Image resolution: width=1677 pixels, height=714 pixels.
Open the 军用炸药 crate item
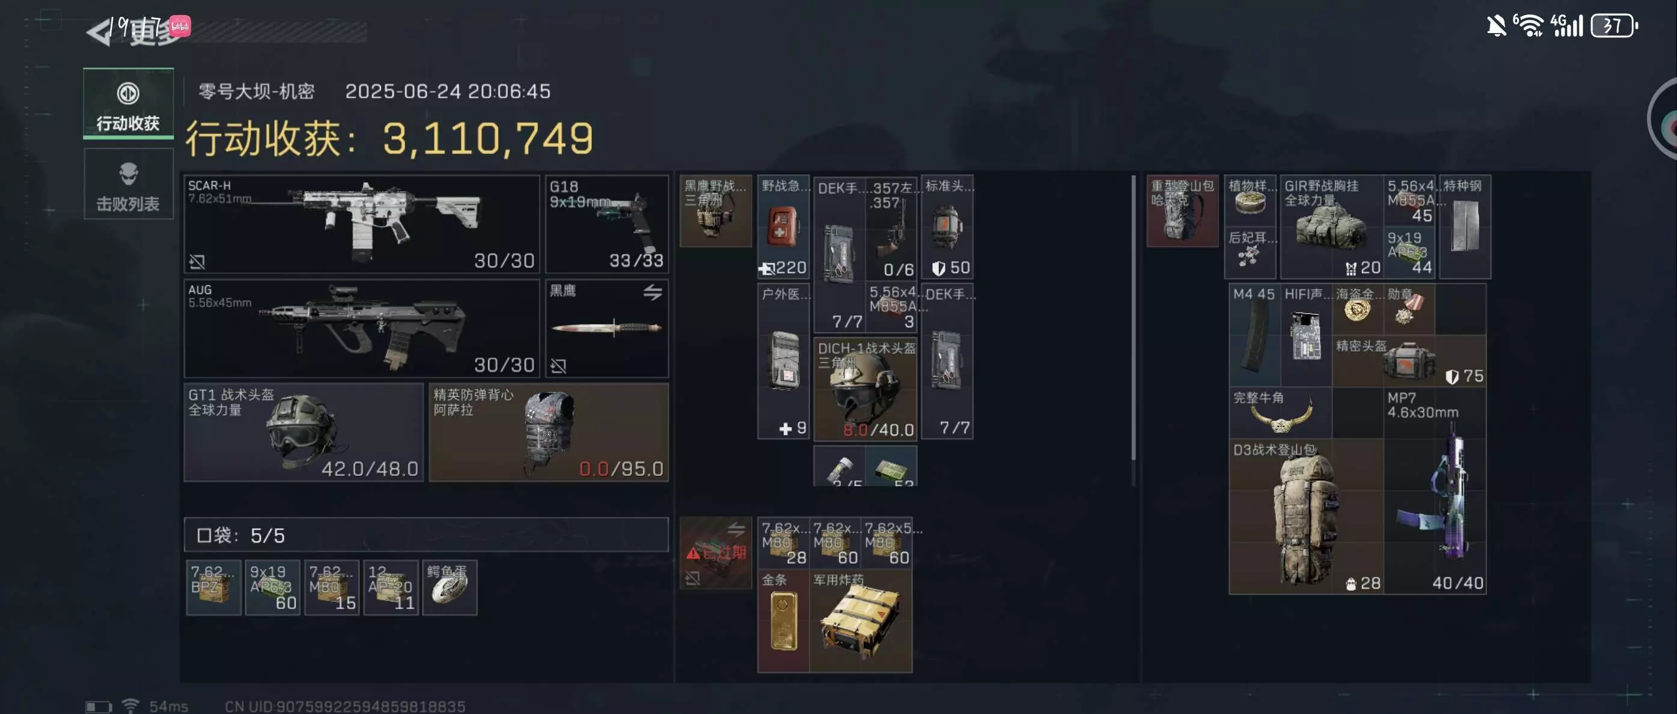pos(861,620)
